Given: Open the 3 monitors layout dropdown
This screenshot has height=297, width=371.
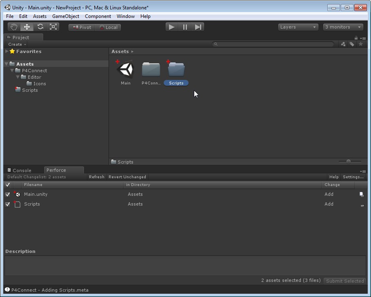Looking at the screenshot, I should coord(343,27).
